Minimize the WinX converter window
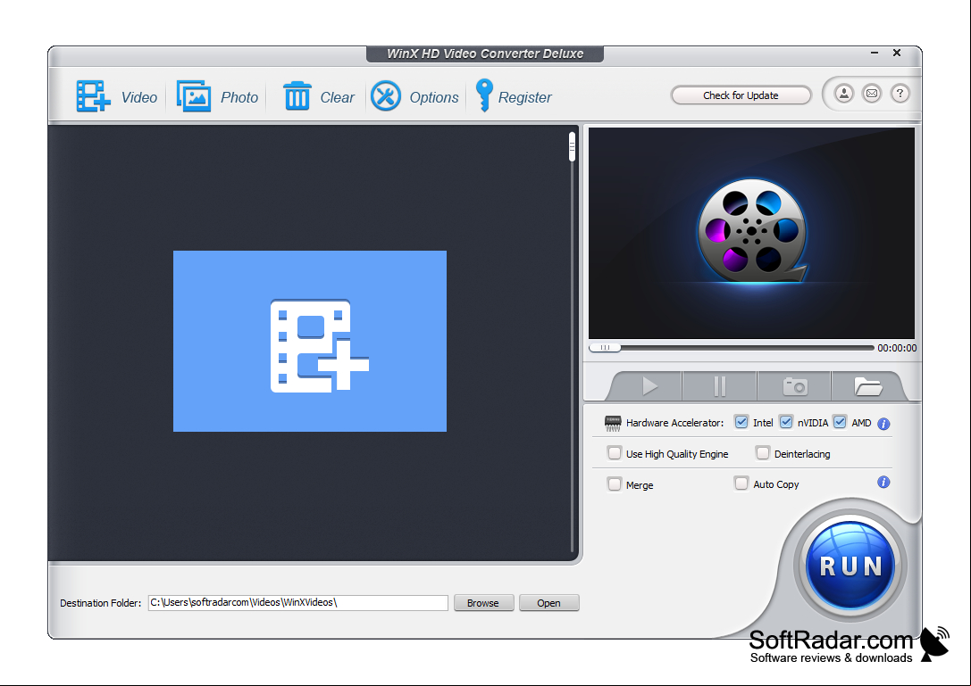The image size is (971, 686). pyautogui.click(x=875, y=54)
